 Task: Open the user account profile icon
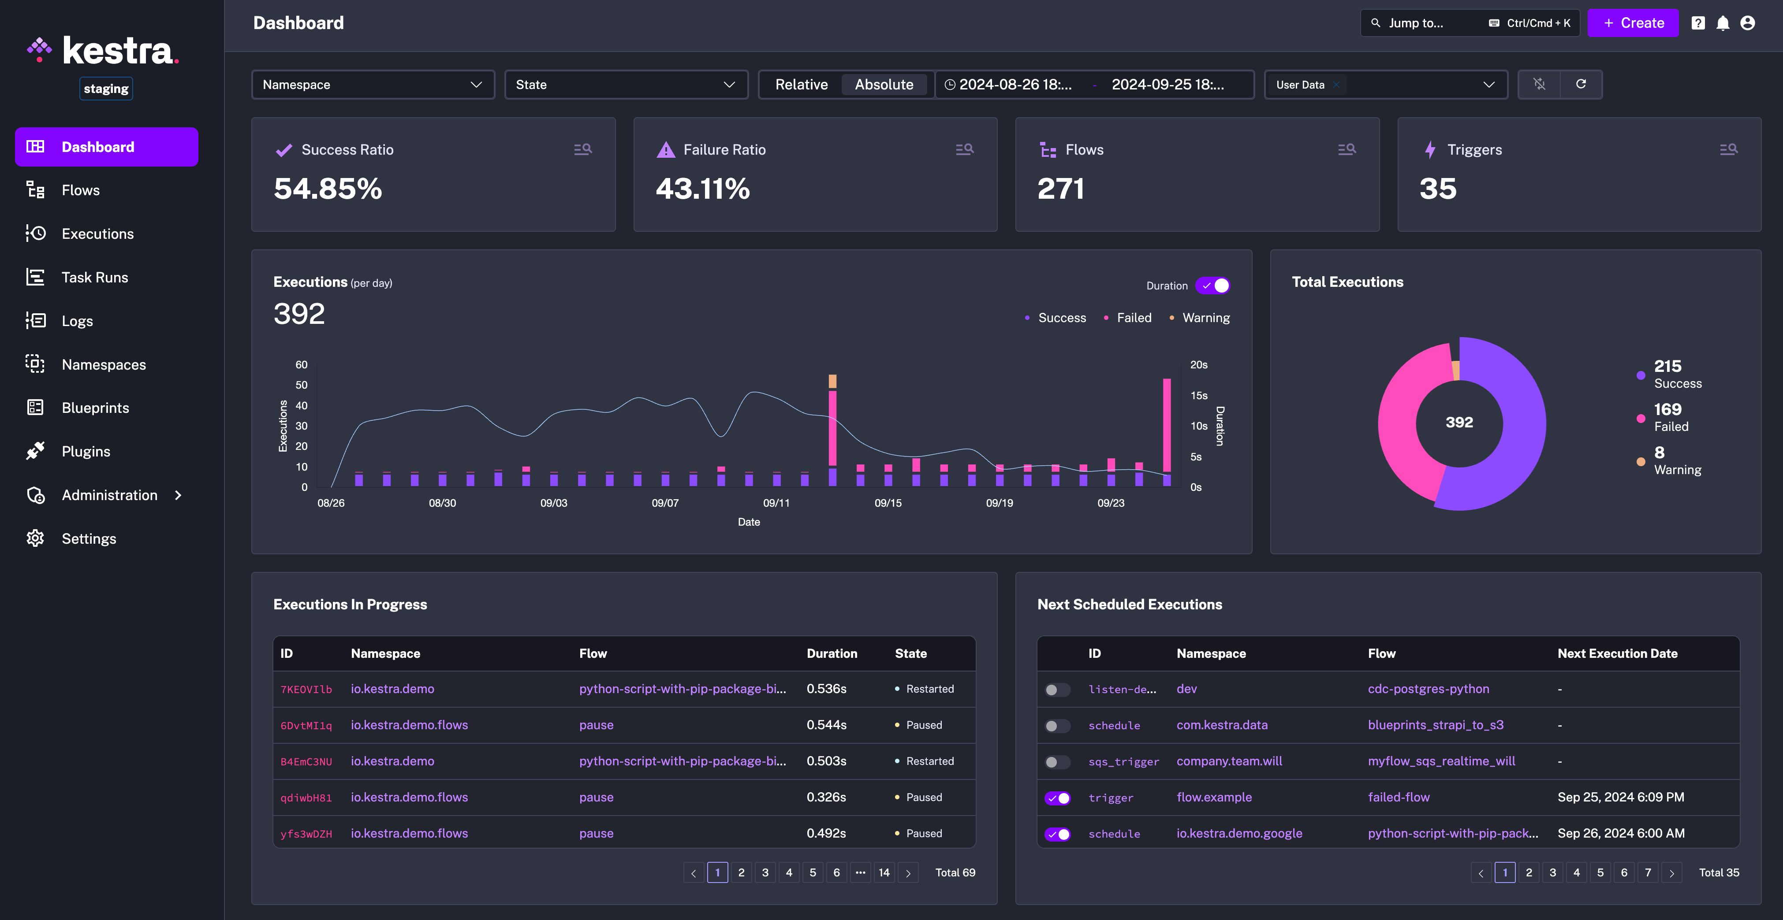coord(1748,23)
